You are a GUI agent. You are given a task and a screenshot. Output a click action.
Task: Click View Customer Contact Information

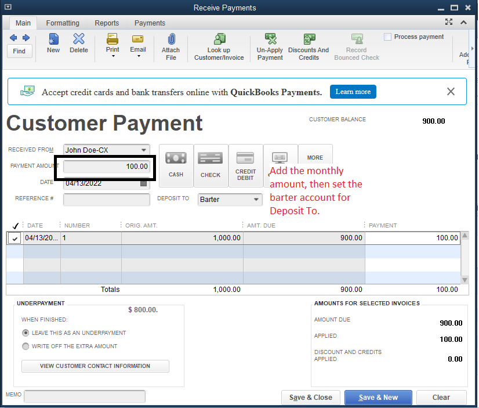tap(95, 366)
